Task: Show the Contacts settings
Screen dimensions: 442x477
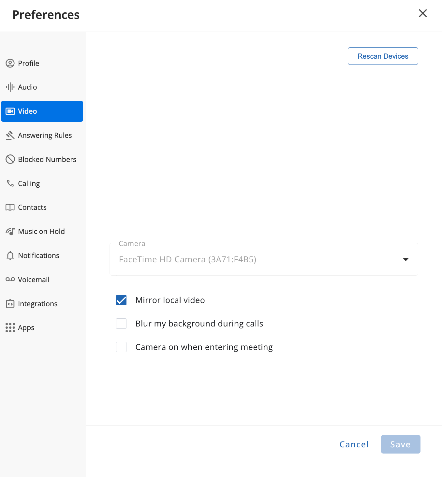Action: coord(42,207)
